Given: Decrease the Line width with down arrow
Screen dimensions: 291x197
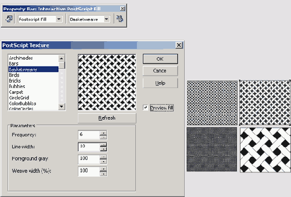Looking at the screenshot, I should [103, 149].
